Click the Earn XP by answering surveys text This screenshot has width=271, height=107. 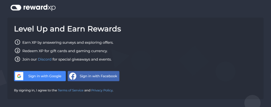pyautogui.click(x=68, y=42)
